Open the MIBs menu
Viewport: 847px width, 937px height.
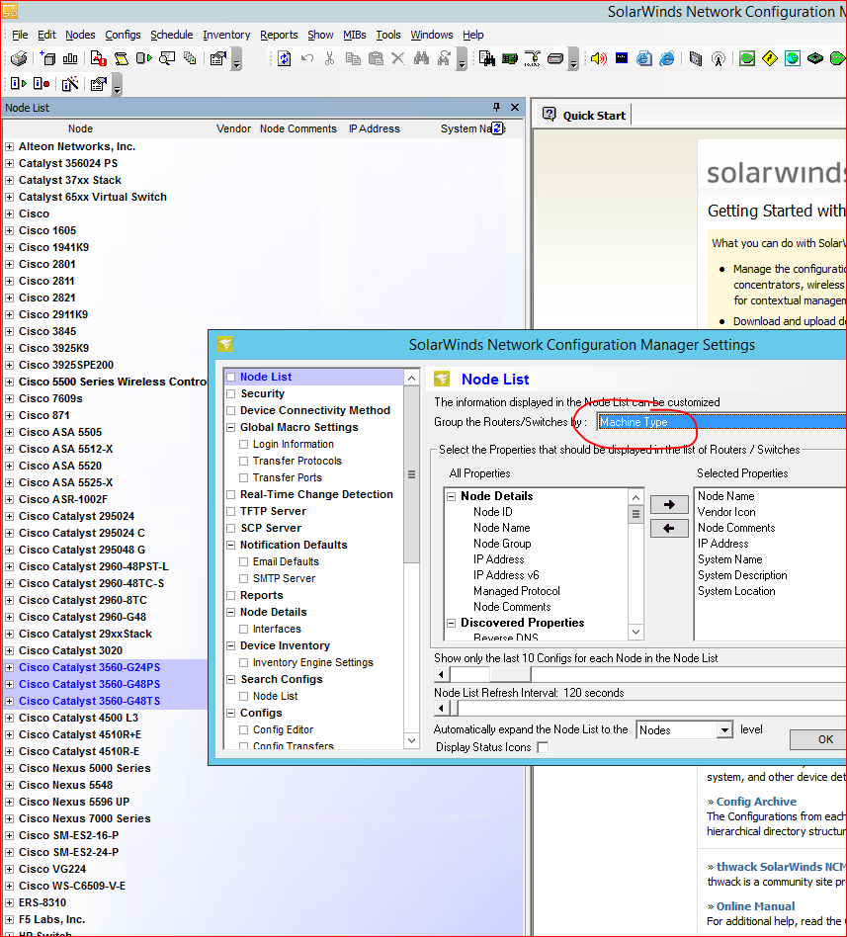coord(355,35)
